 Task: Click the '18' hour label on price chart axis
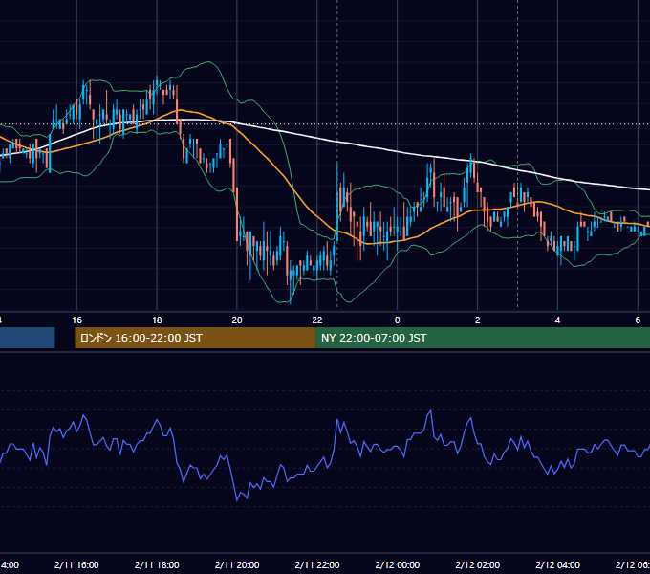pyautogui.click(x=157, y=320)
